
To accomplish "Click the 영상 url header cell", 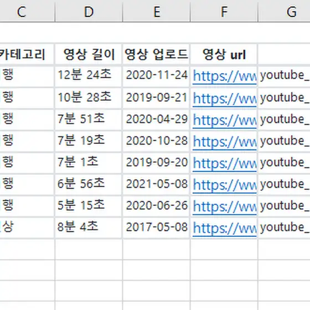I will [224, 54].
